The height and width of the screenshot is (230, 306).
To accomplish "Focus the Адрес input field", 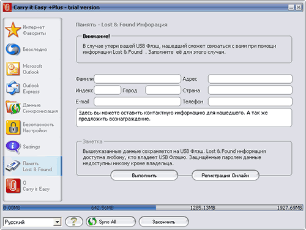I will coord(250,79).
